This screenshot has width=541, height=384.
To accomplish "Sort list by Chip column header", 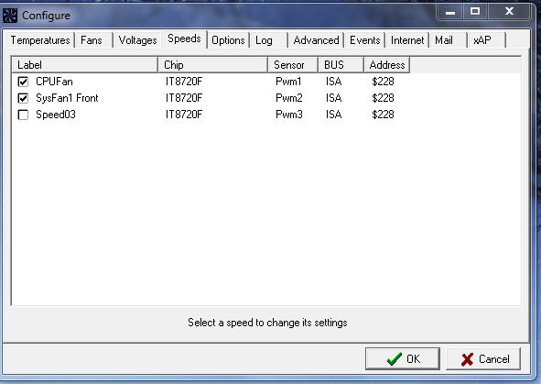I will (213, 65).
